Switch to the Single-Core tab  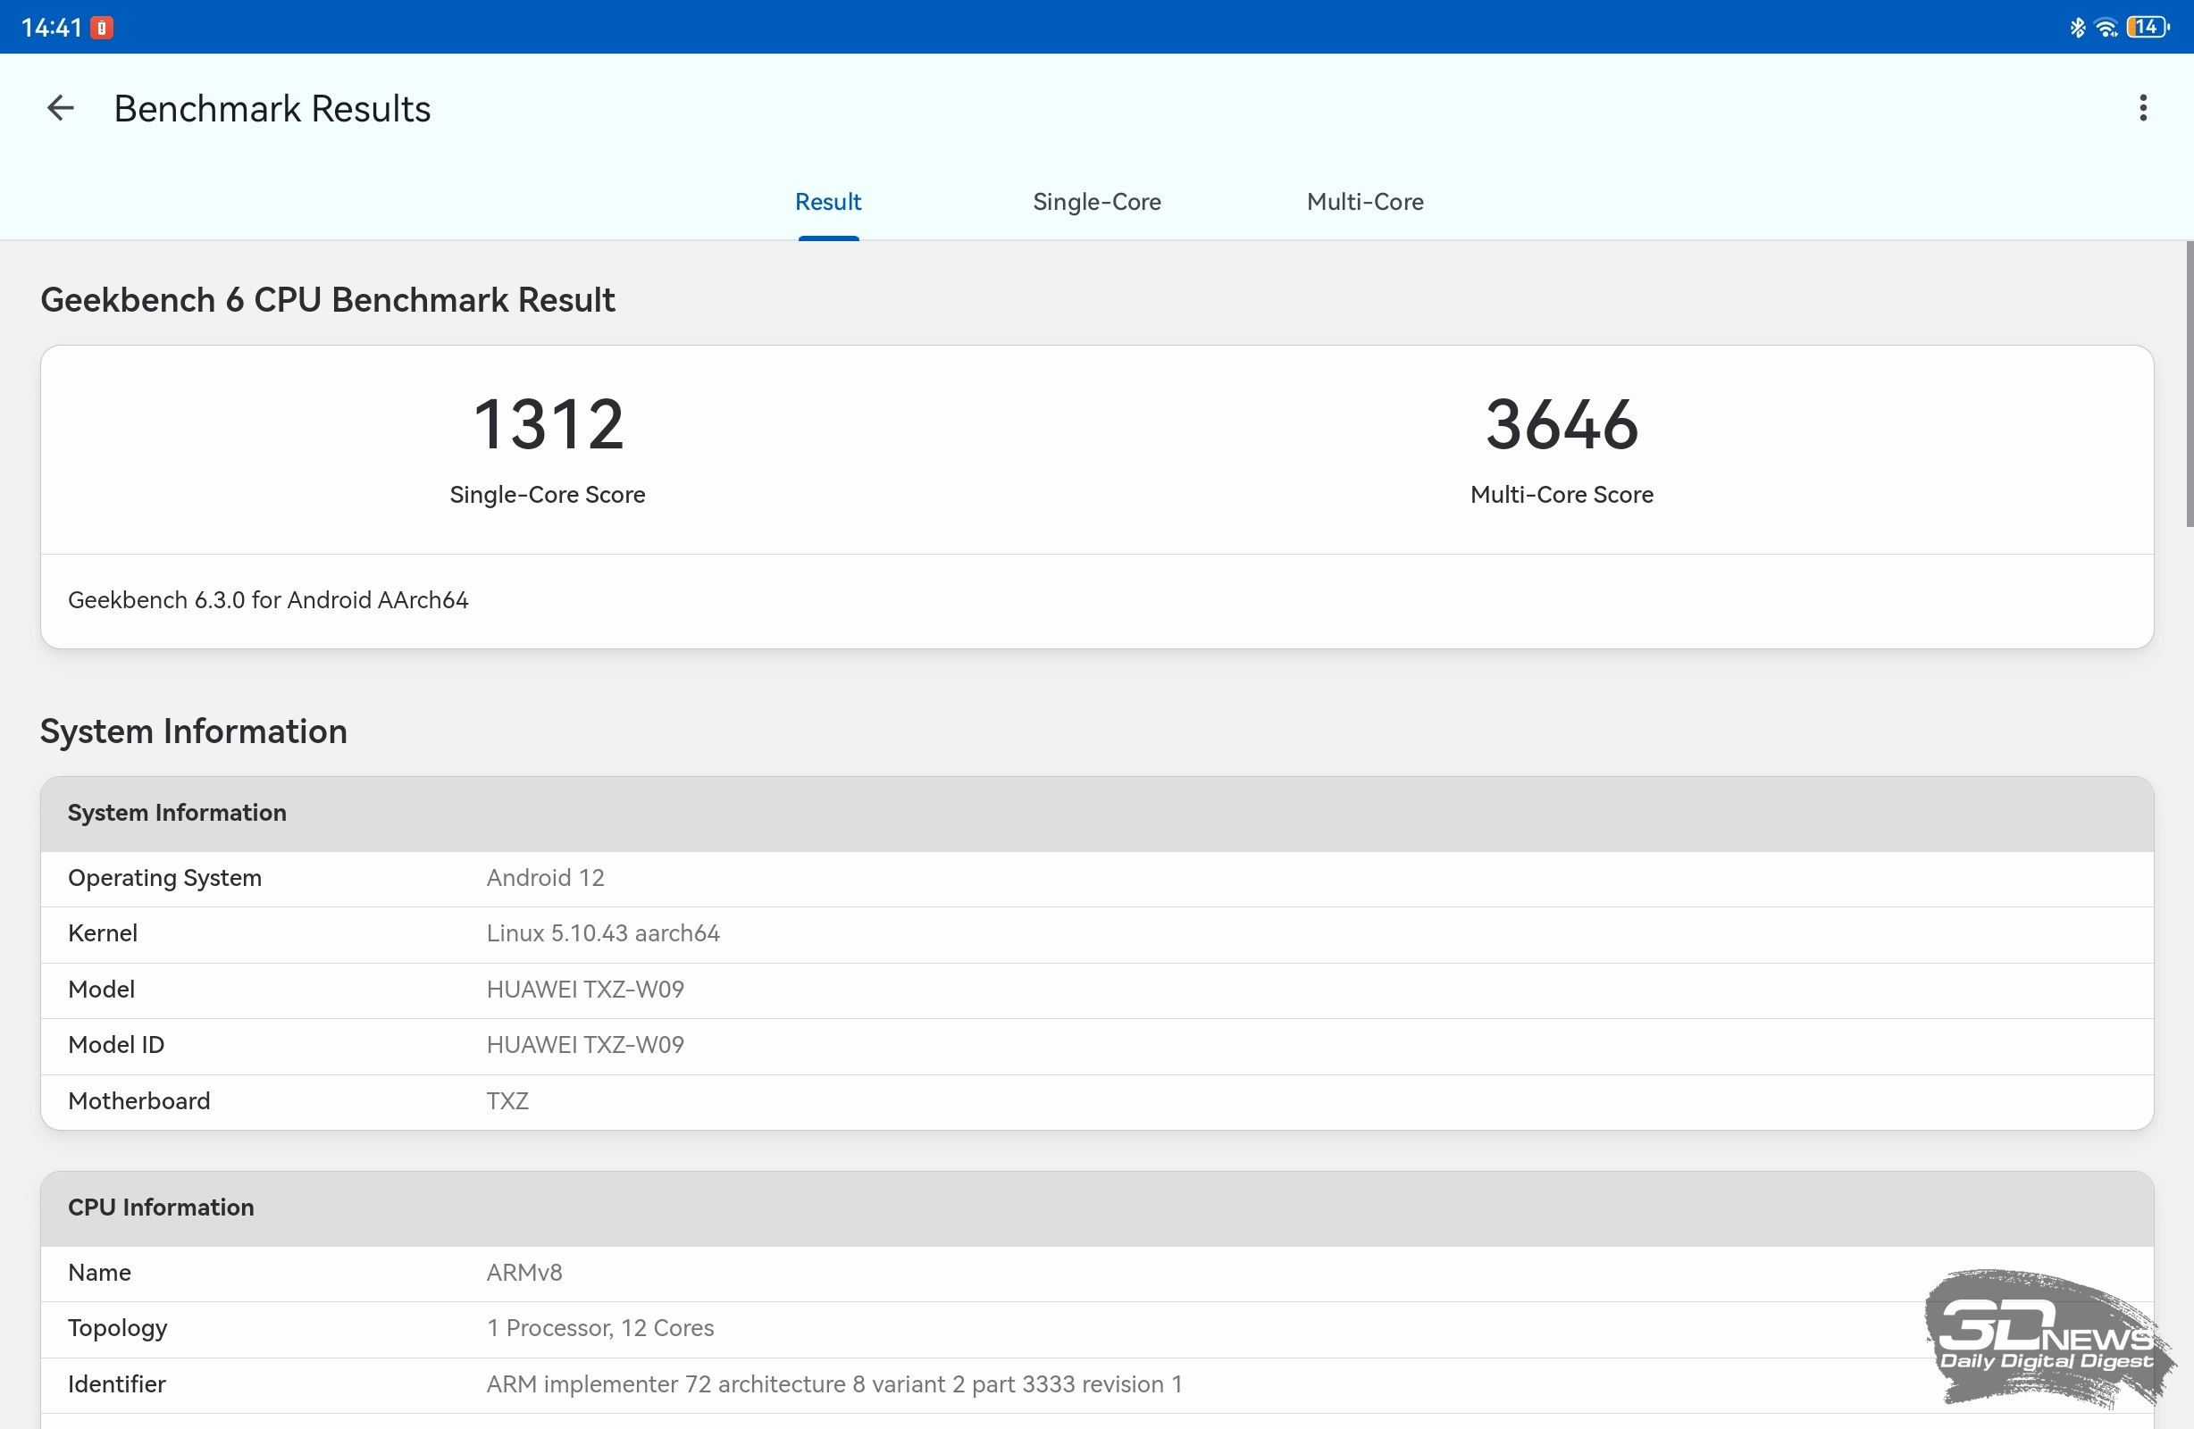tap(1096, 202)
